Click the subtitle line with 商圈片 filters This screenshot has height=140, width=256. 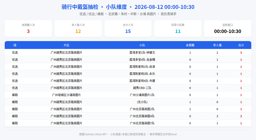128,14
